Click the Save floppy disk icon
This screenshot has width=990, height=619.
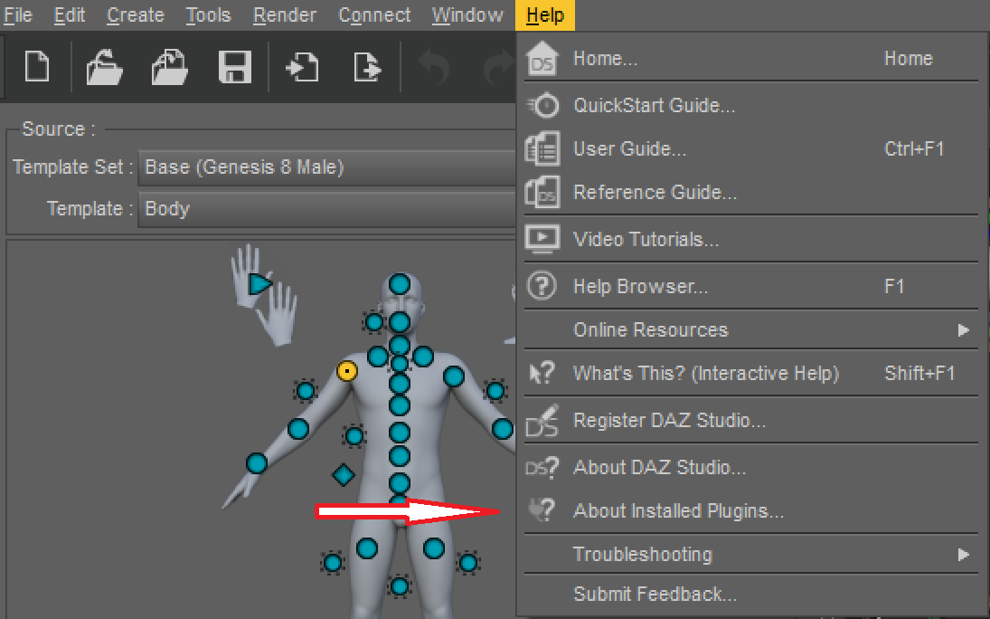pos(235,67)
